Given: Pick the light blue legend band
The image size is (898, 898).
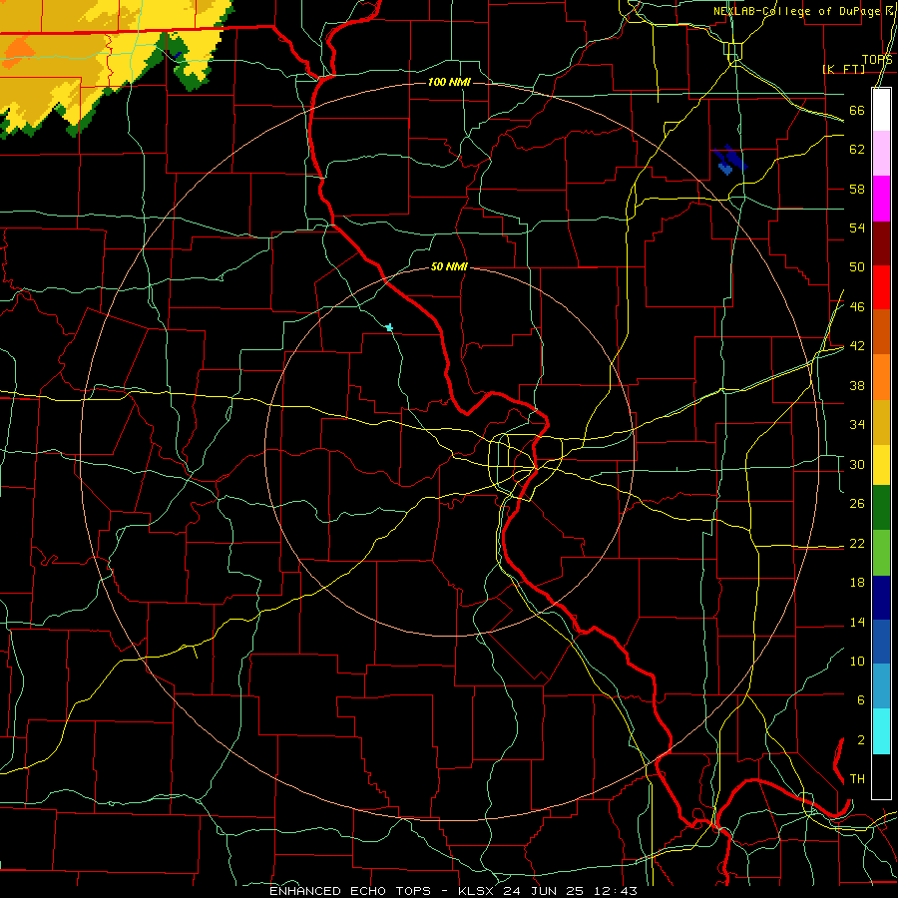Looking at the screenshot, I should pos(881,686).
